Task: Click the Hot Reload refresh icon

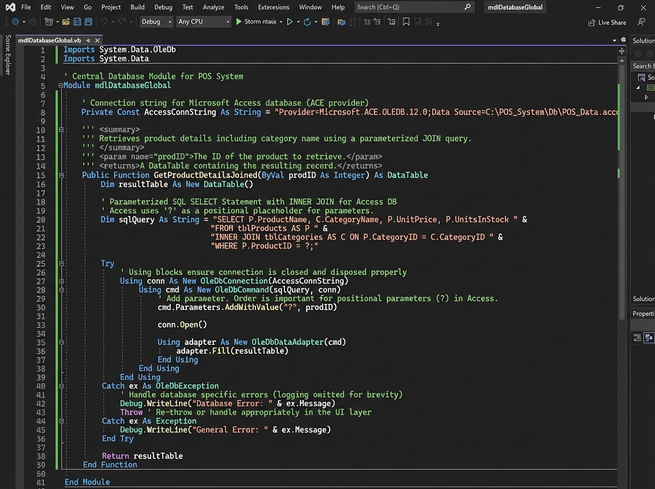Action: point(307,21)
